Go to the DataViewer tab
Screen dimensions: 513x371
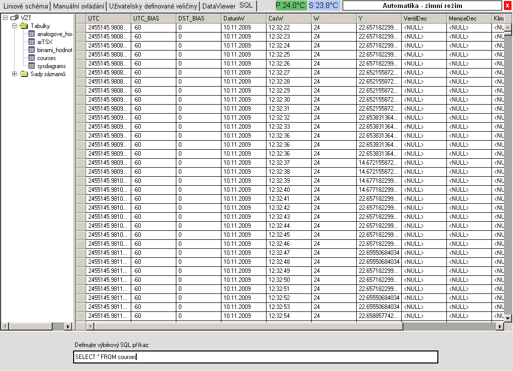point(218,6)
